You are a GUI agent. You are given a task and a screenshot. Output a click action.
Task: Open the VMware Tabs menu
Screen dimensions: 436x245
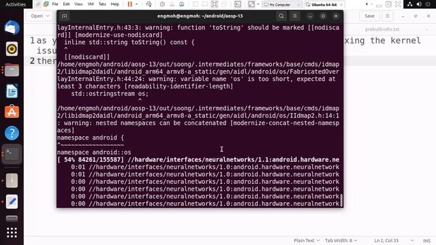pyautogui.click(x=102, y=4)
